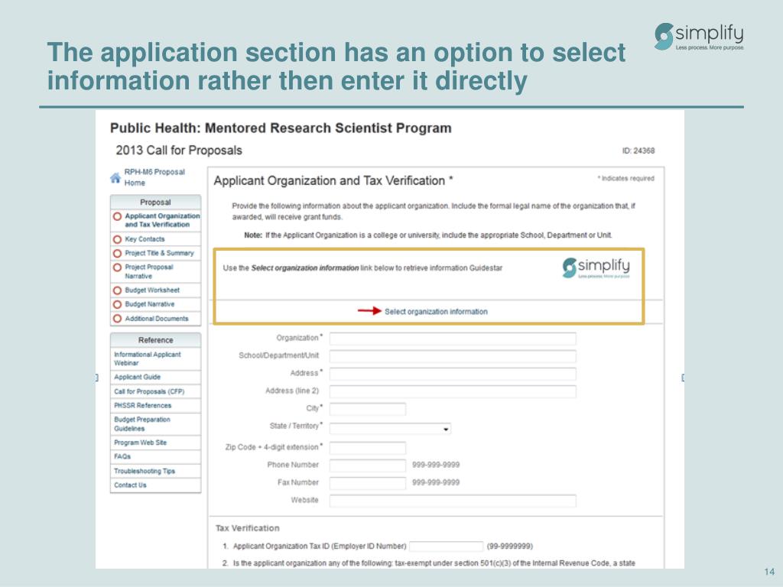Click status circle for Applicant Organization
Screen dimensions: 783x587
(117, 216)
